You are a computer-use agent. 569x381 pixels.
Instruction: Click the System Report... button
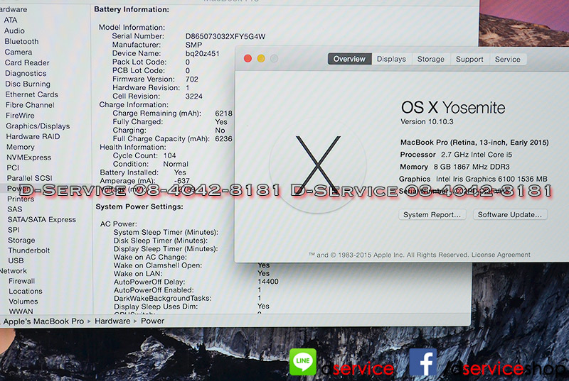click(432, 214)
